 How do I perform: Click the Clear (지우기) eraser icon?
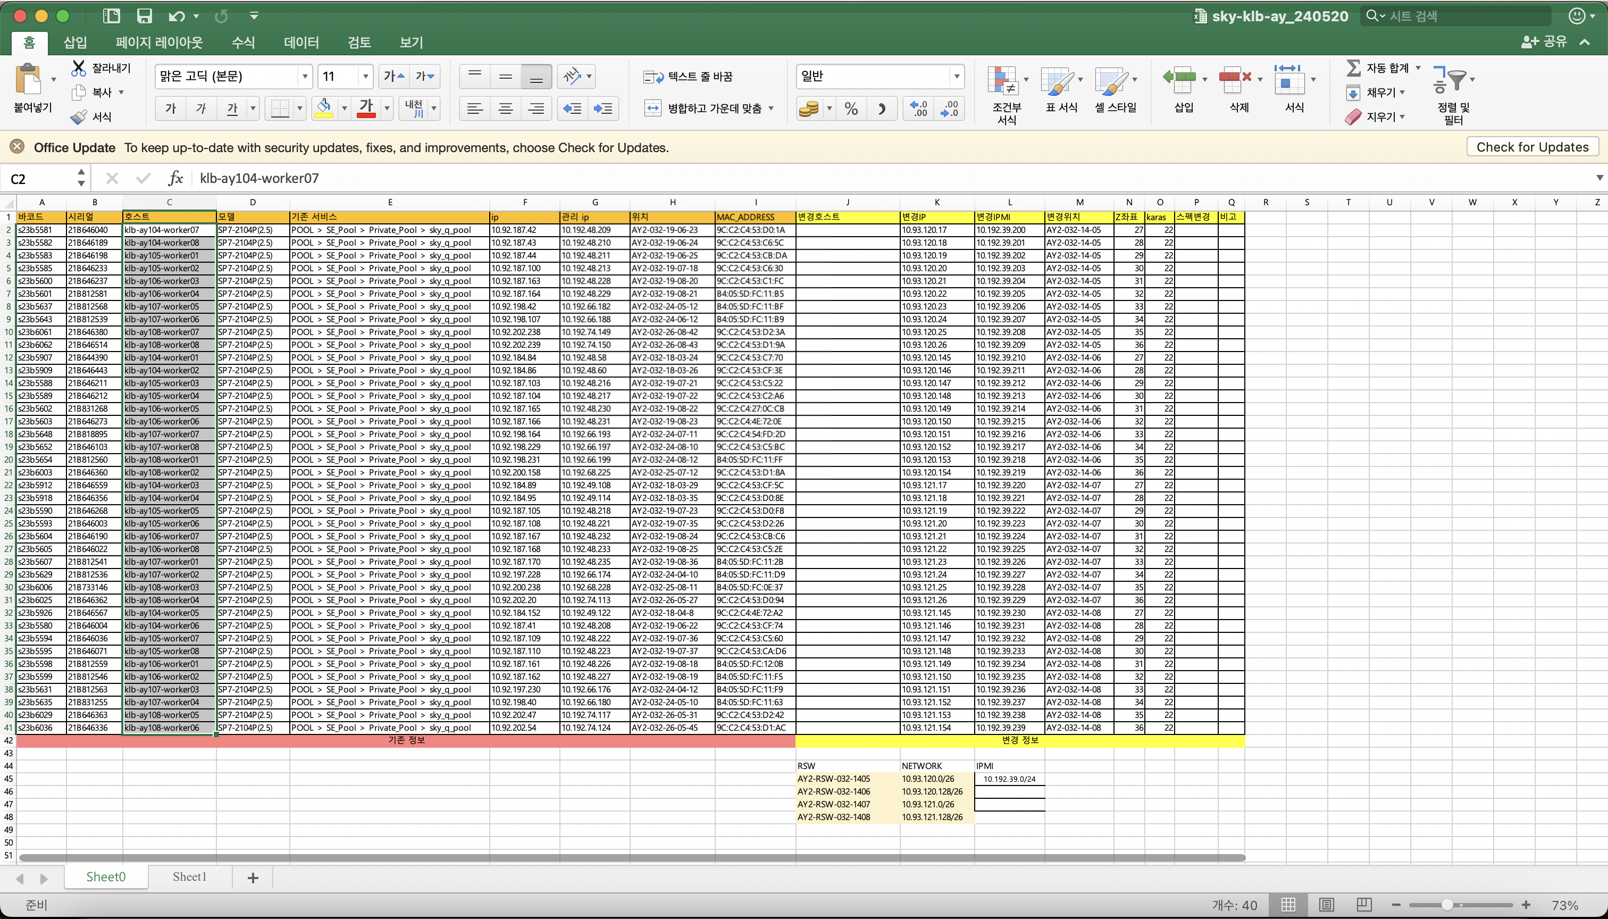pos(1352,117)
